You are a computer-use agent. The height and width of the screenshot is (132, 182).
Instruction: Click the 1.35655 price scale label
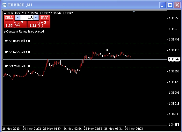coord(174,18)
